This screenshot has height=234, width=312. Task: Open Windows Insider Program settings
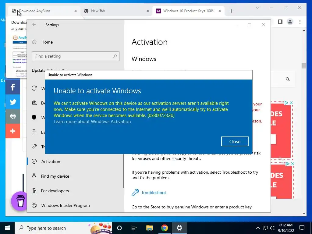(x=66, y=205)
